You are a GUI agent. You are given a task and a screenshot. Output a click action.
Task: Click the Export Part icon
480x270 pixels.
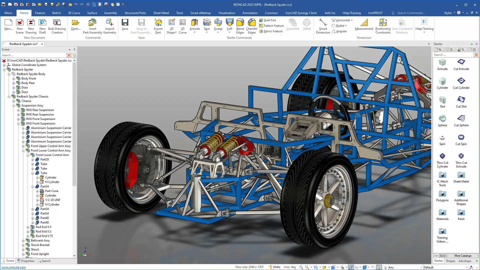click(158, 23)
